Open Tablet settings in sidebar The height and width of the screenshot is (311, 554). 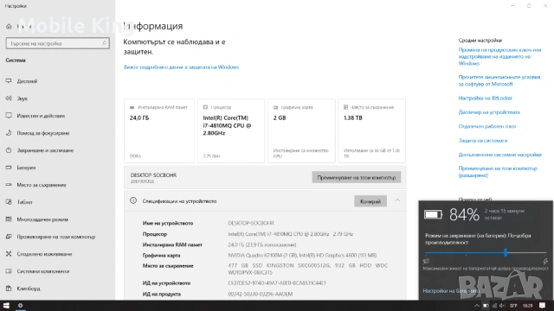[x=25, y=202]
